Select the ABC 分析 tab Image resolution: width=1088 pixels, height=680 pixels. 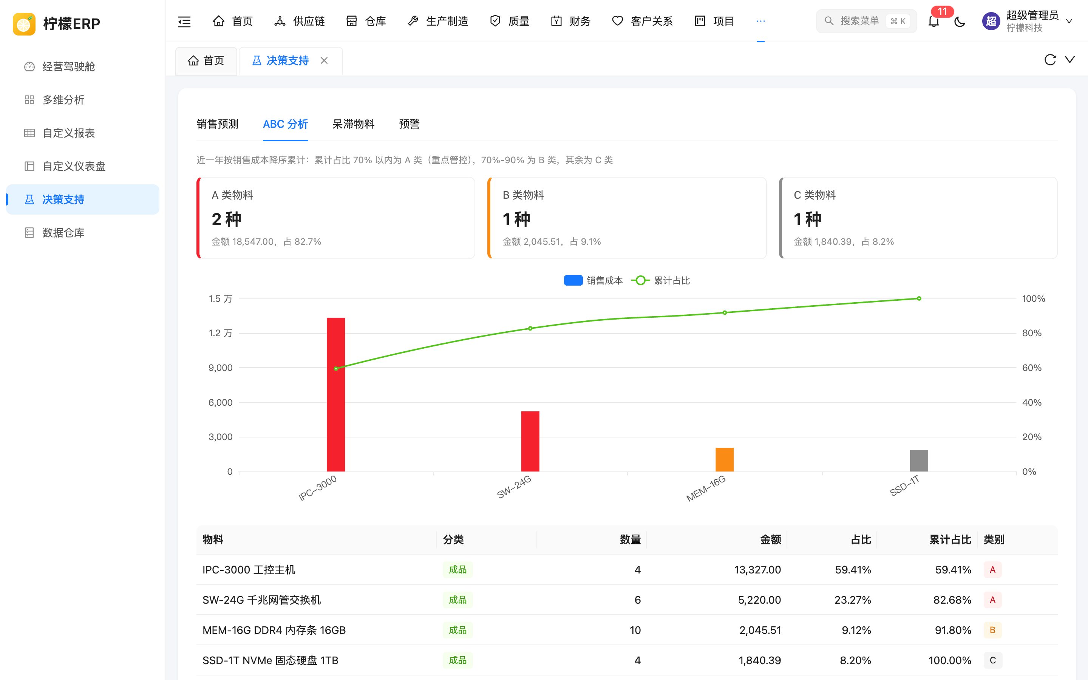(286, 124)
